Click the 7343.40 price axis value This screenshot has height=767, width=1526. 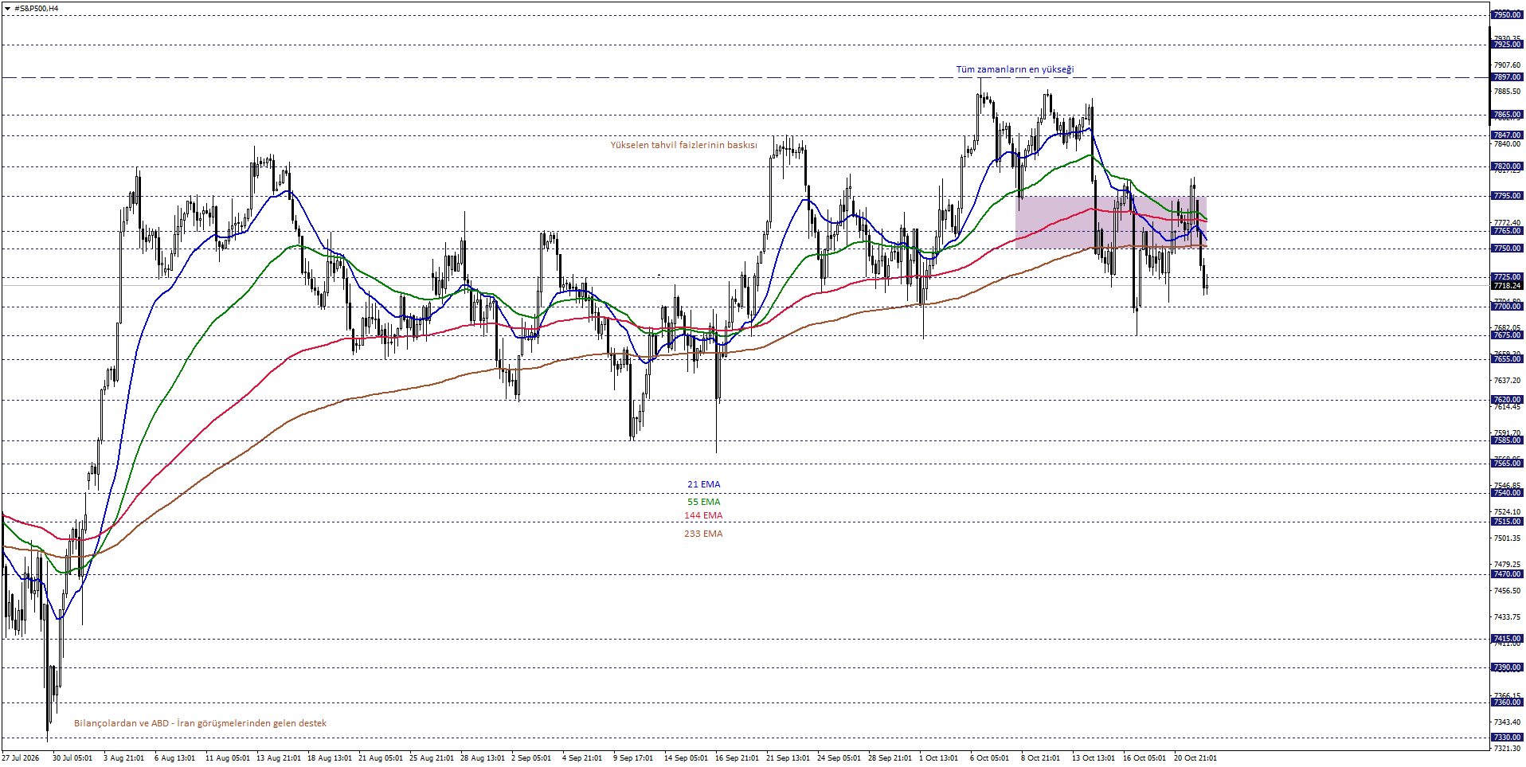point(1507,722)
